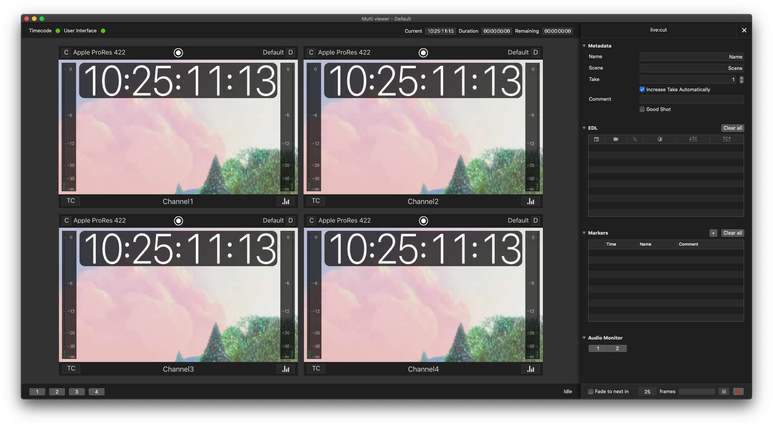Click the duration clock icon in EDL
The height and width of the screenshot is (427, 773).
point(660,139)
